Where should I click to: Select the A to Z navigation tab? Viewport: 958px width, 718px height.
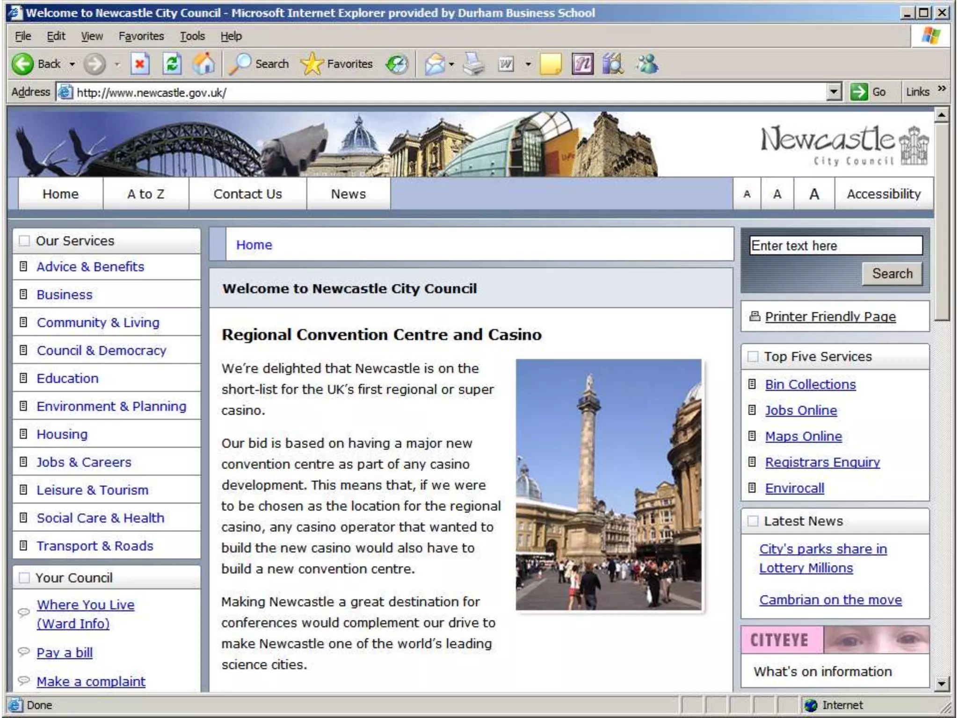coord(145,194)
